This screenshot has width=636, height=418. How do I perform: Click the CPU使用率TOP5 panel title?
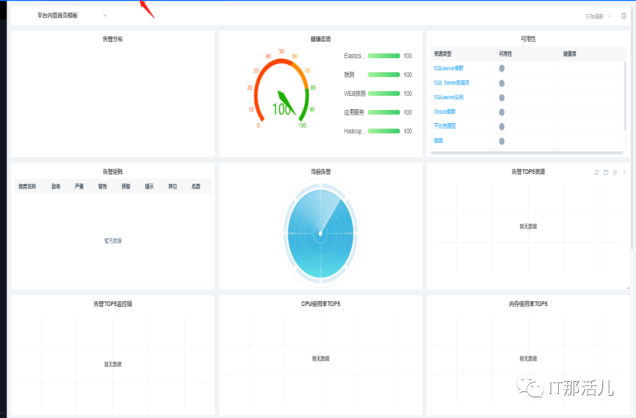click(321, 304)
